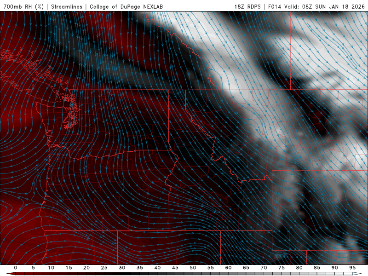Click the '80' value on RH color scale

tap(299, 268)
